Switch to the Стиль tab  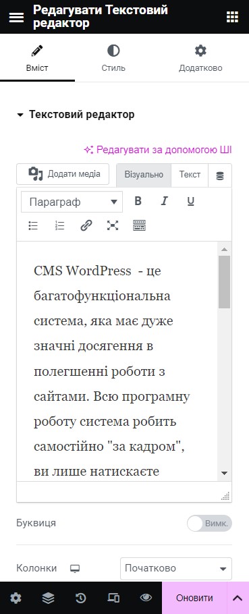pos(113,58)
